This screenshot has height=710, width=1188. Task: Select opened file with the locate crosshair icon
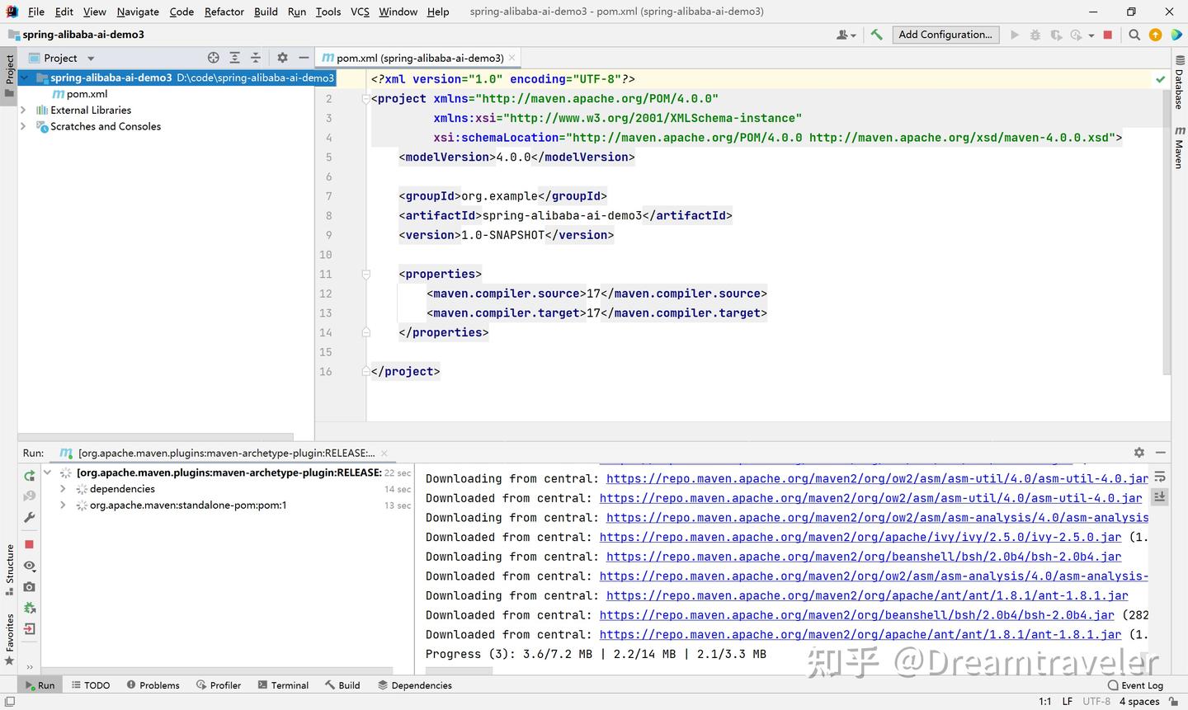pyautogui.click(x=214, y=58)
